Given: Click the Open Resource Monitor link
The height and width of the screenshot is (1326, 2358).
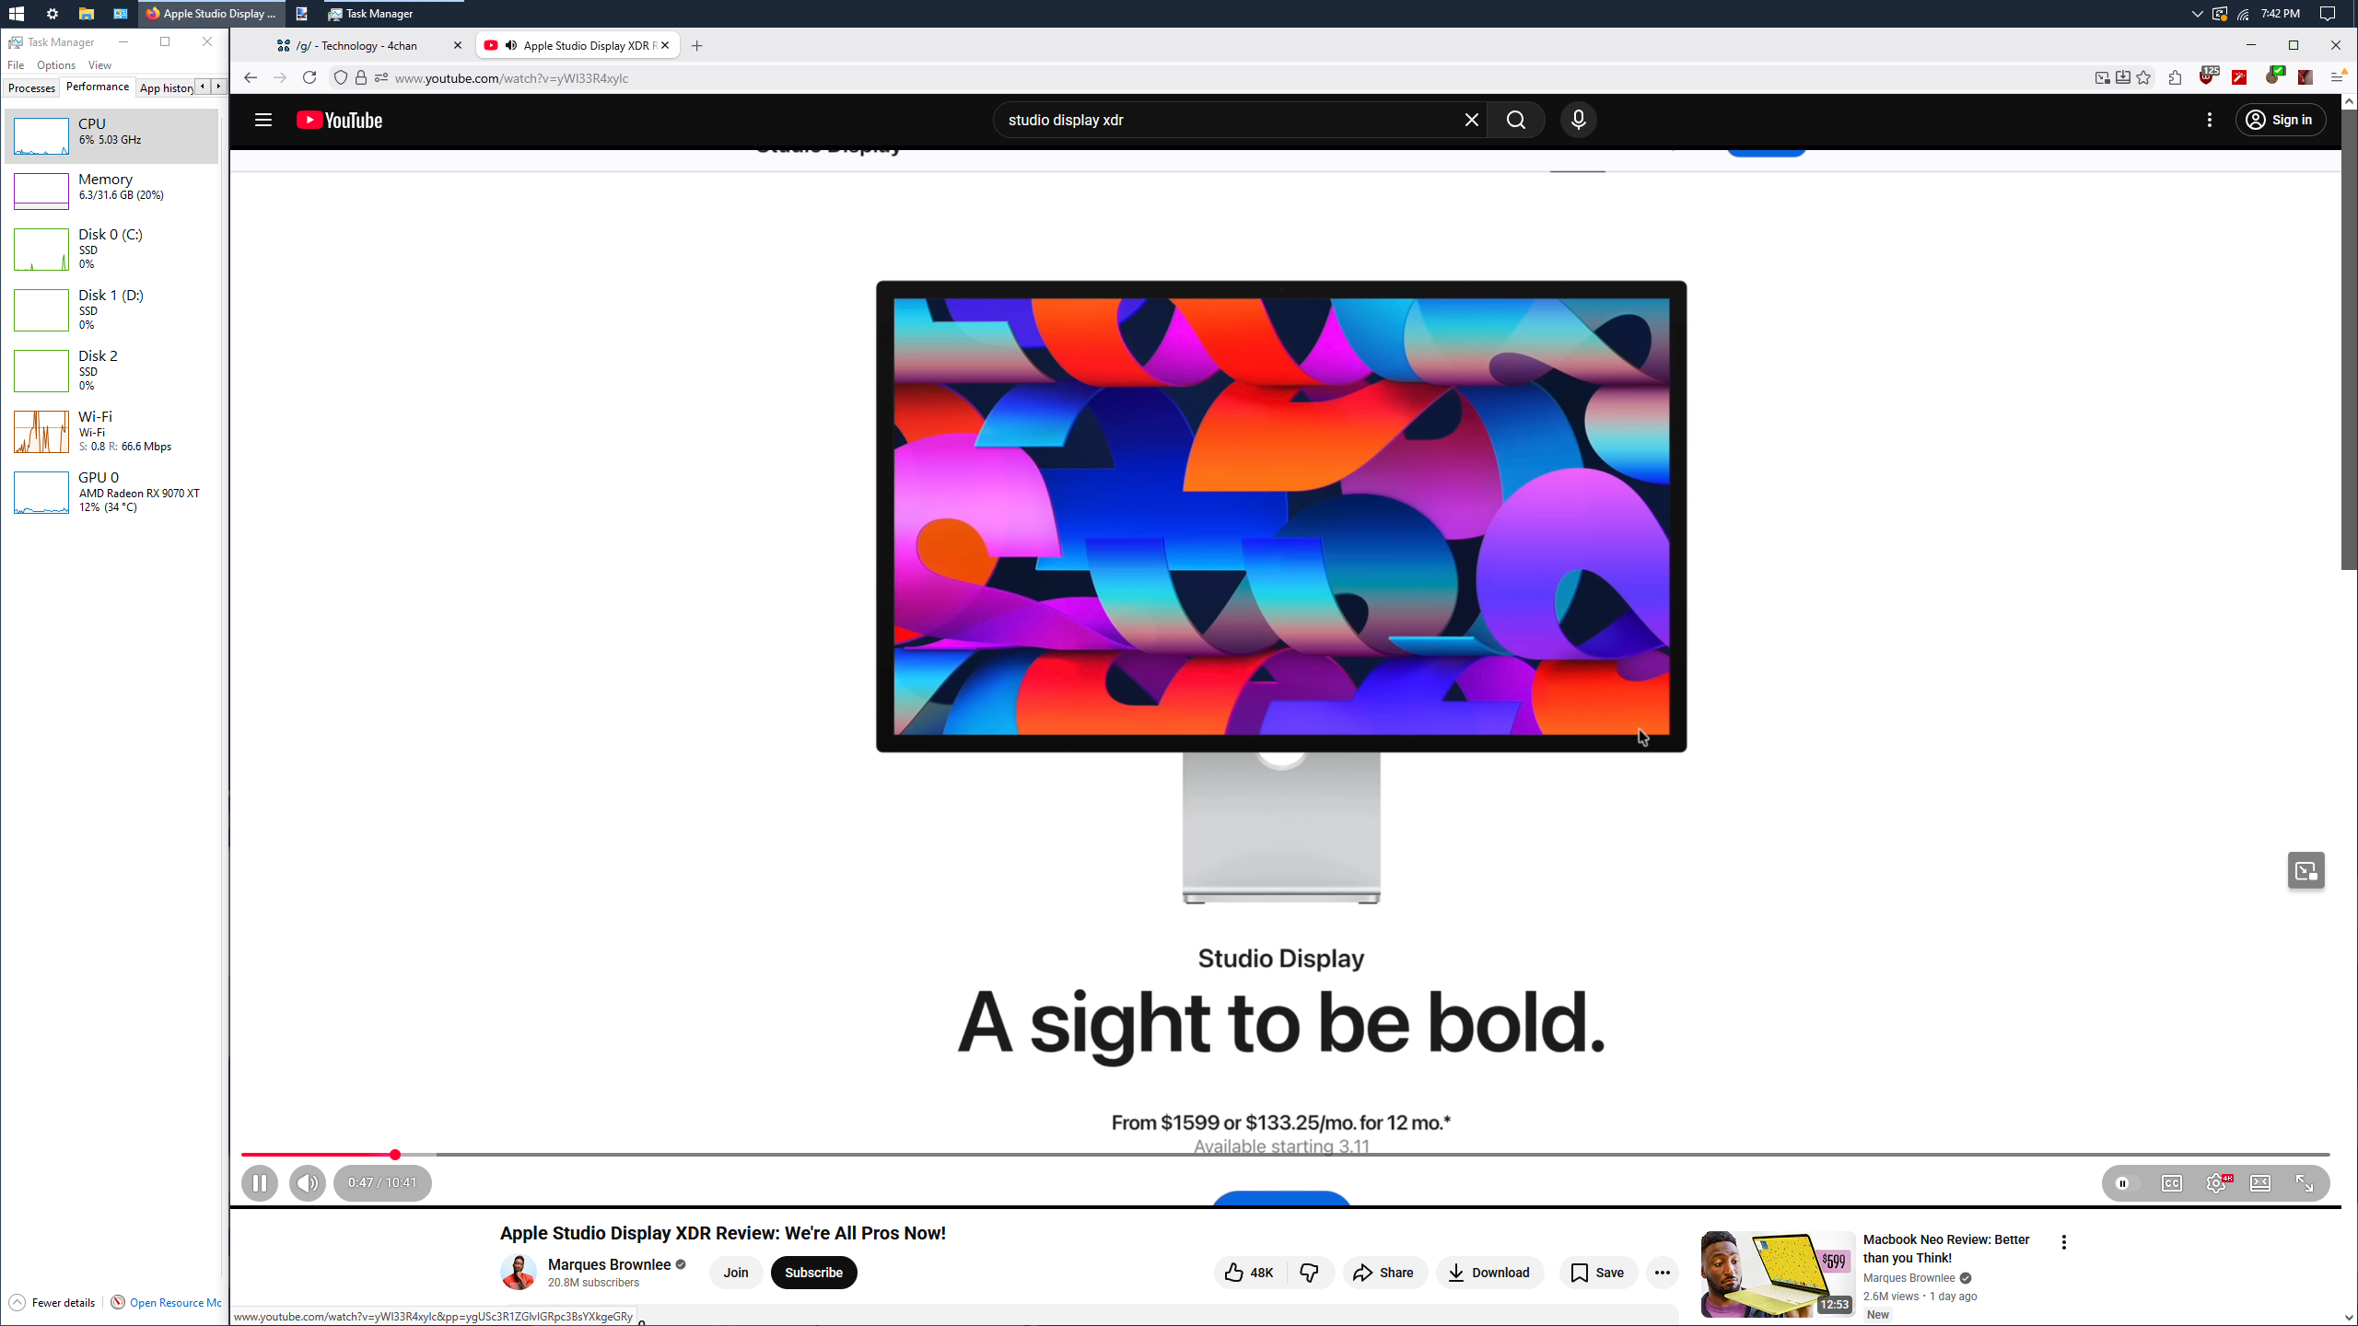Looking at the screenshot, I should [x=175, y=1302].
